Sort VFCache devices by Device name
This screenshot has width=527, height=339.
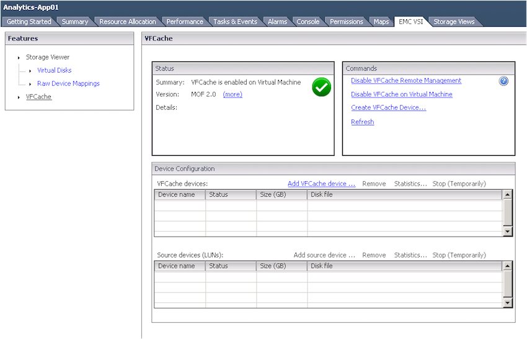pos(180,194)
